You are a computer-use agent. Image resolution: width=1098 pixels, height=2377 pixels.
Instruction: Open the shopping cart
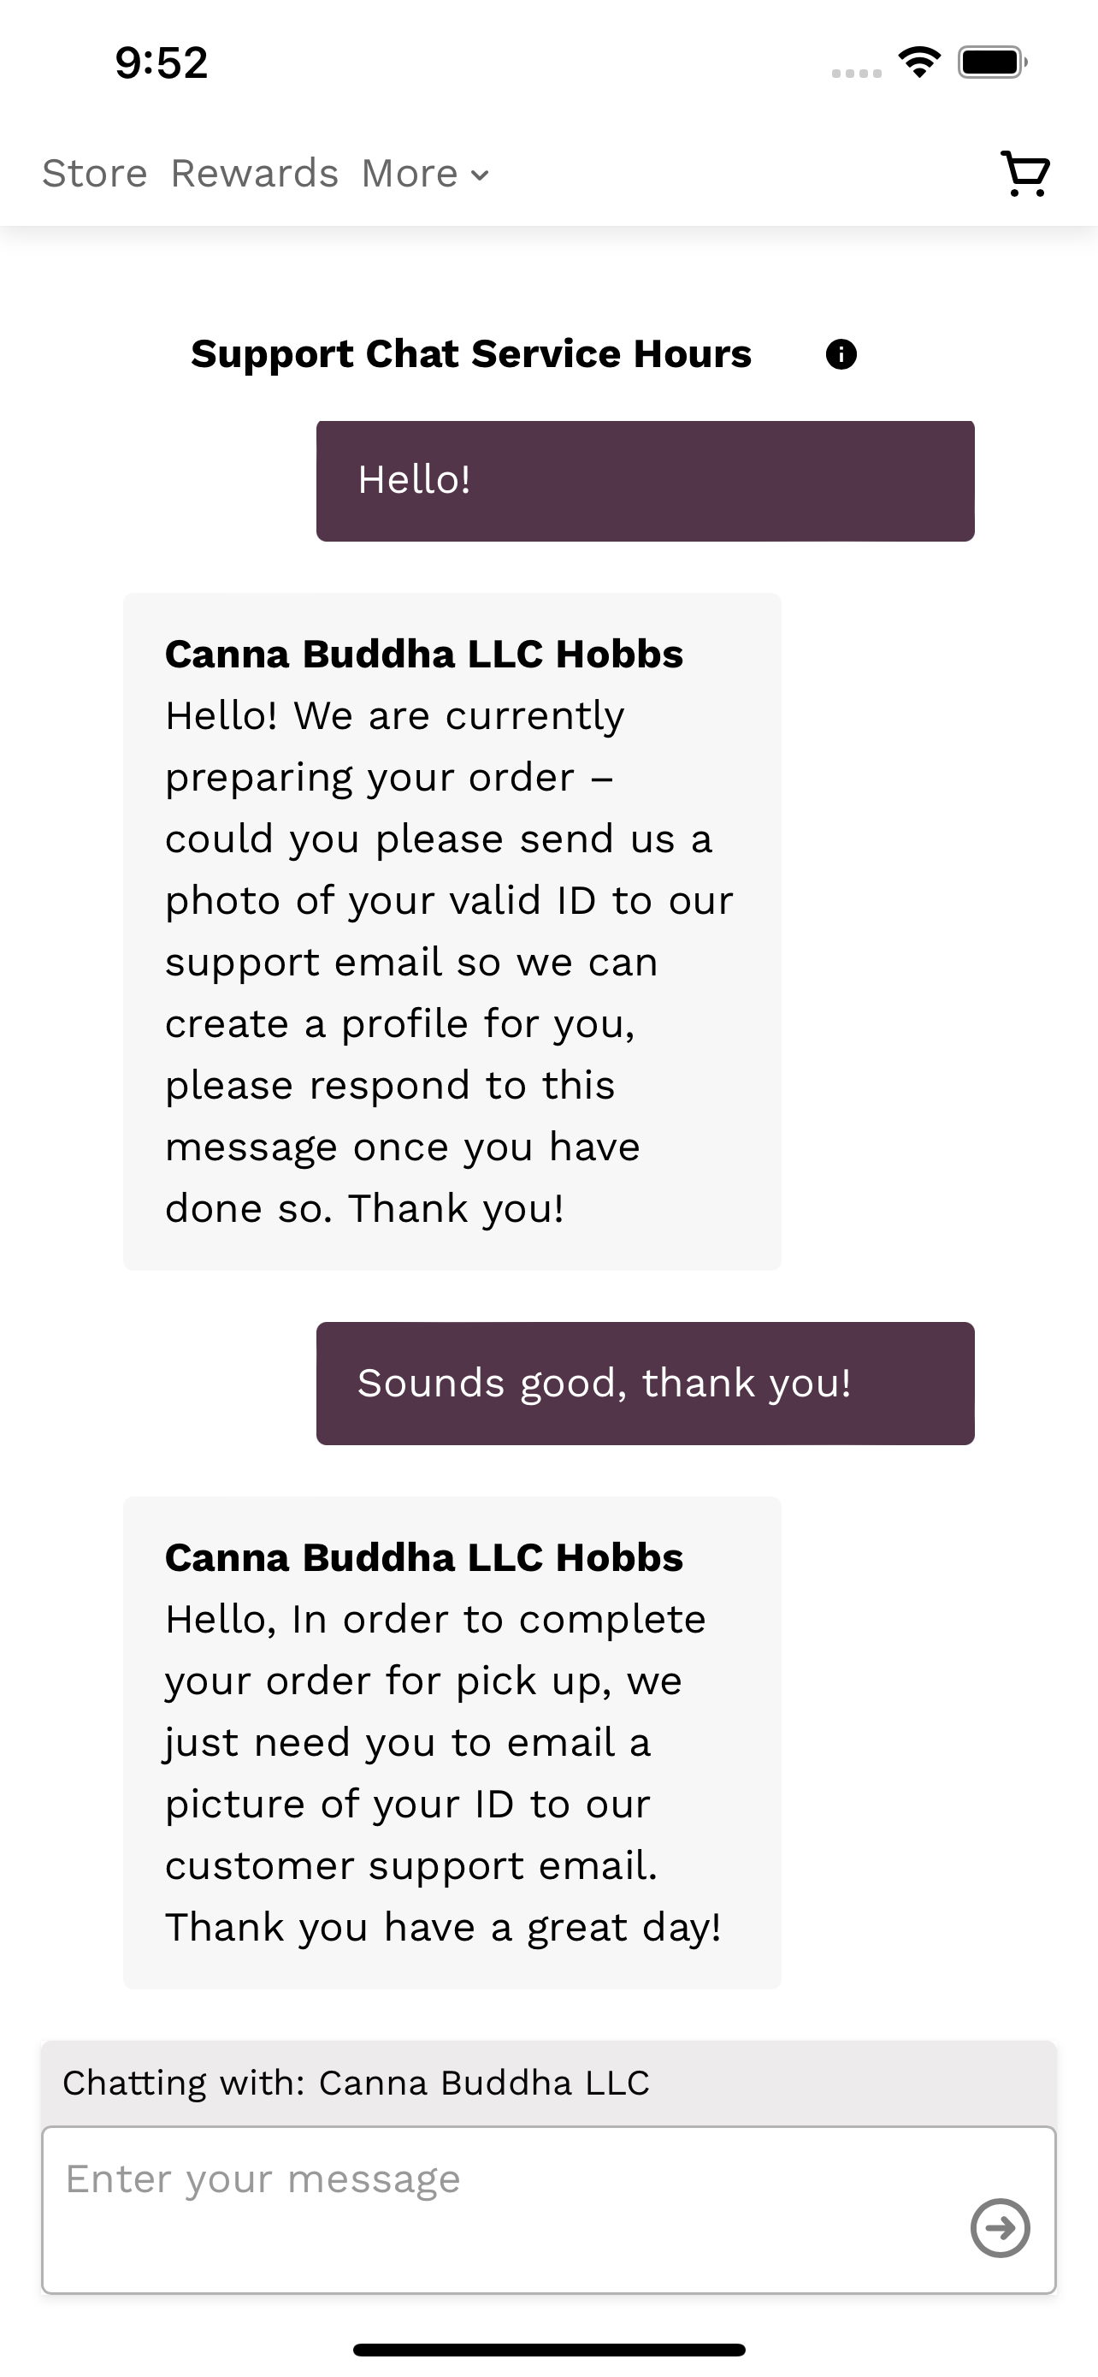(1025, 174)
